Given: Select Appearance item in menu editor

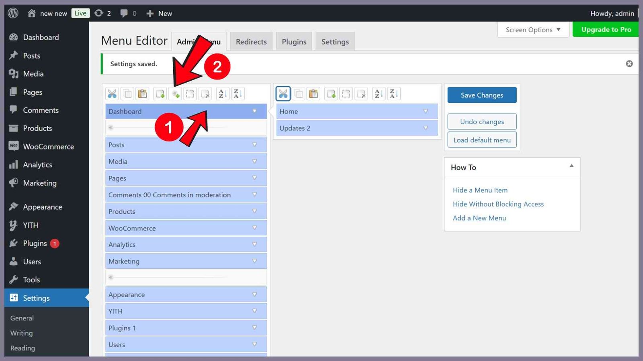Looking at the screenshot, I should click(186, 294).
